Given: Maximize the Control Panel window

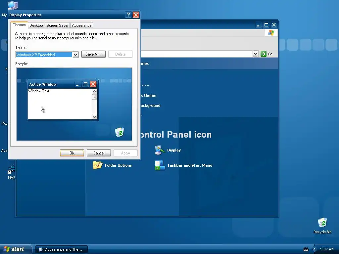Looking at the screenshot, I should 266,25.
